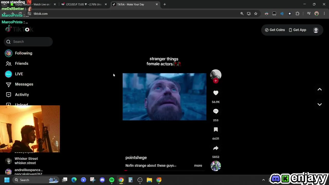The height and width of the screenshot is (185, 329).
Task: Click the install app icon in address bar
Action: 249,14
